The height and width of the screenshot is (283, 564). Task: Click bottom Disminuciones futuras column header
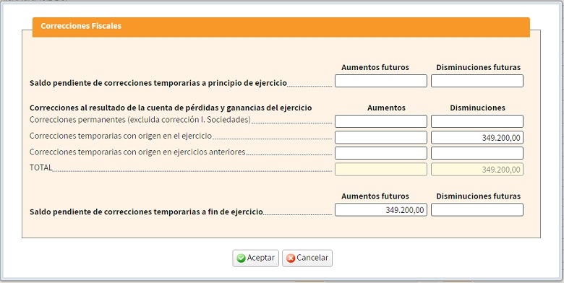pyautogui.click(x=479, y=196)
